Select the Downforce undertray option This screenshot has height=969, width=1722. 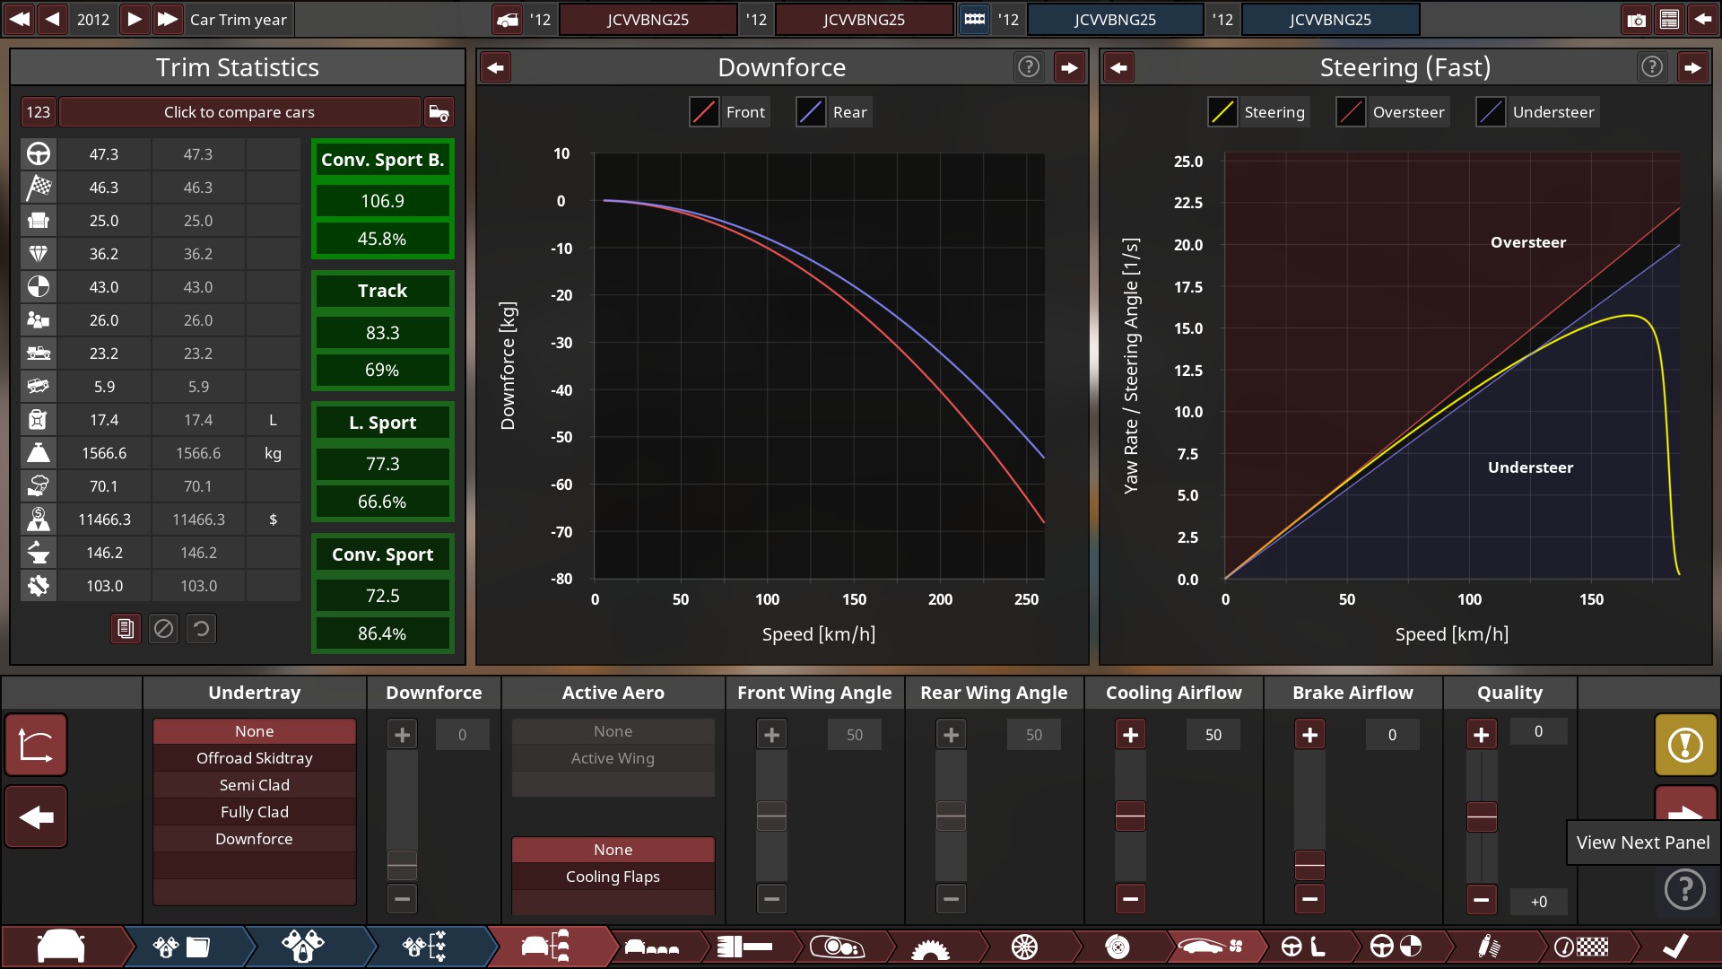[255, 839]
